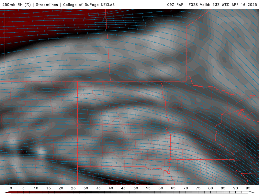Click the colorbar label "95"
This screenshot has width=259, height=194.
pyautogui.click(x=248, y=188)
